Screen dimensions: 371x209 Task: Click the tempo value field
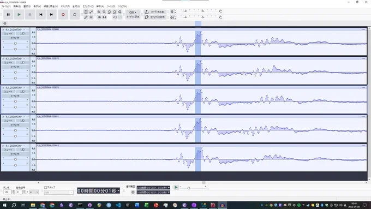tap(7, 192)
